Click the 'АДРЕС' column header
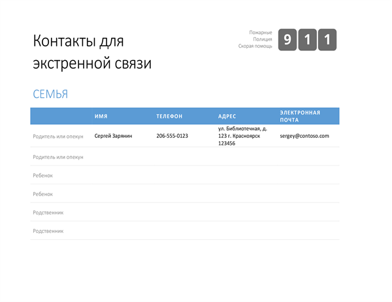Screen dimensions: 392x302 227,116
